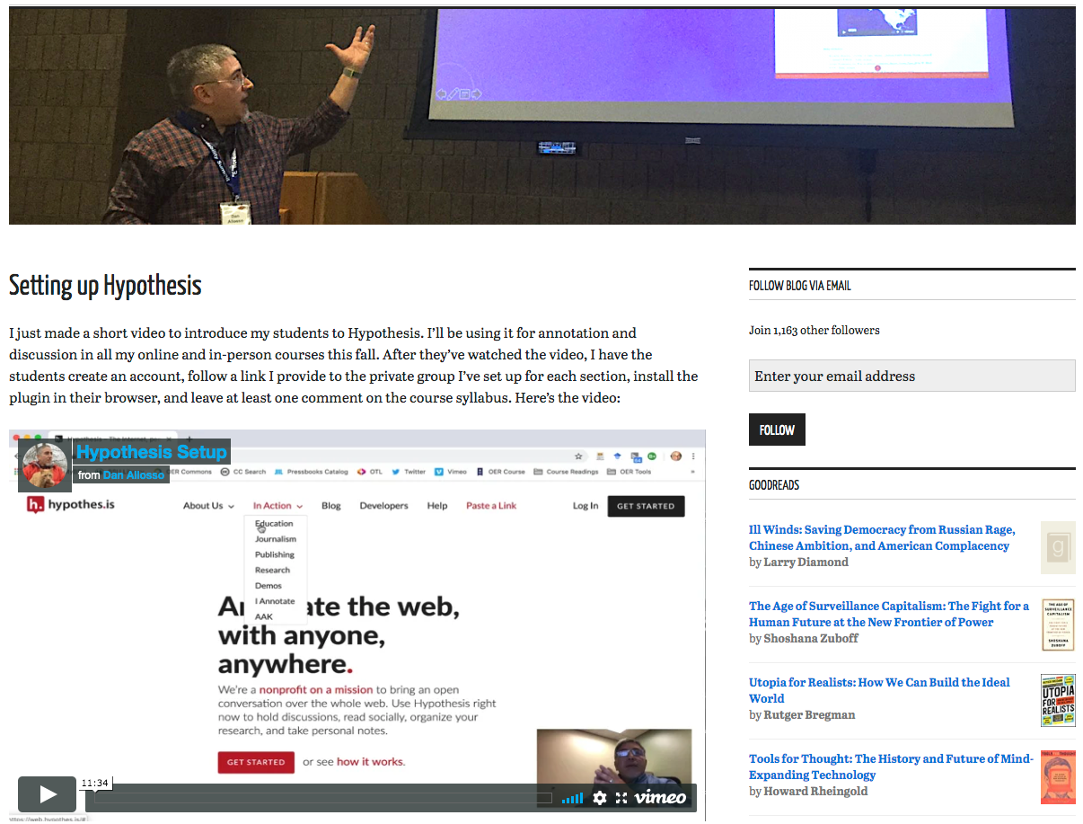Click the black GET STARTED button in video
The width and height of the screenshot is (1083, 824).
click(646, 506)
